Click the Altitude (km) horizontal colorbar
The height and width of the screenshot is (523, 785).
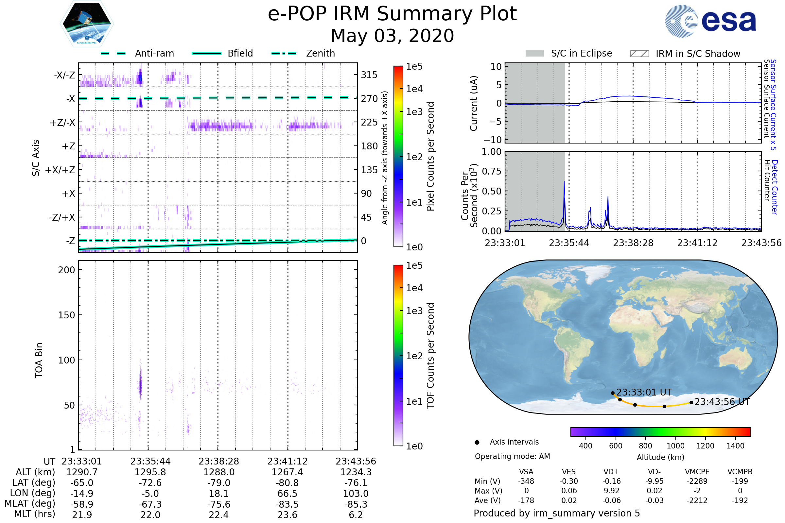660,432
